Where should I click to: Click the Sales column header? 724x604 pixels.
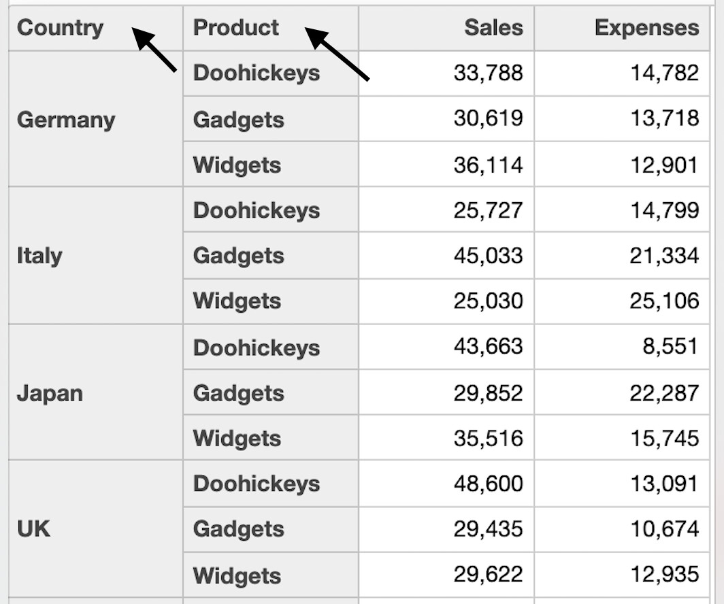tap(446, 28)
